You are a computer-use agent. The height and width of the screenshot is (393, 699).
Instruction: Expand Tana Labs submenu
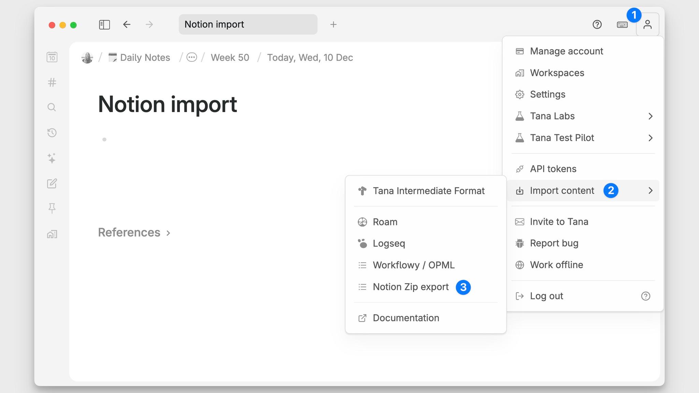583,116
